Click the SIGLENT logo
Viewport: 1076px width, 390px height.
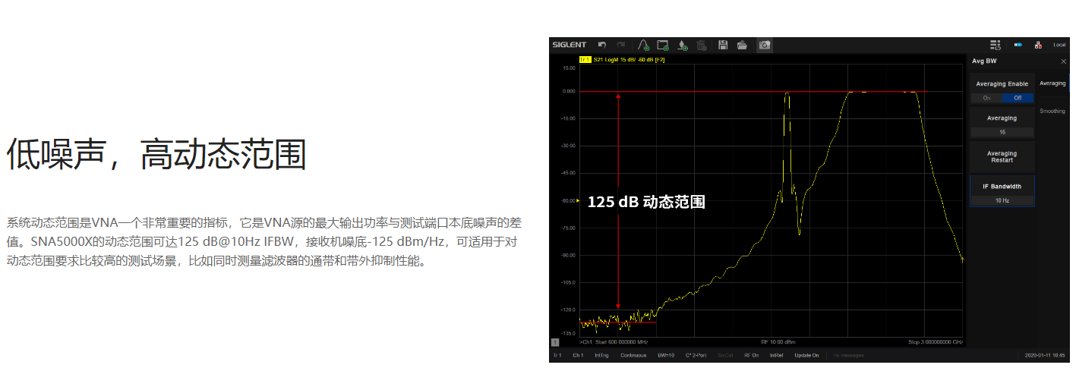point(569,46)
